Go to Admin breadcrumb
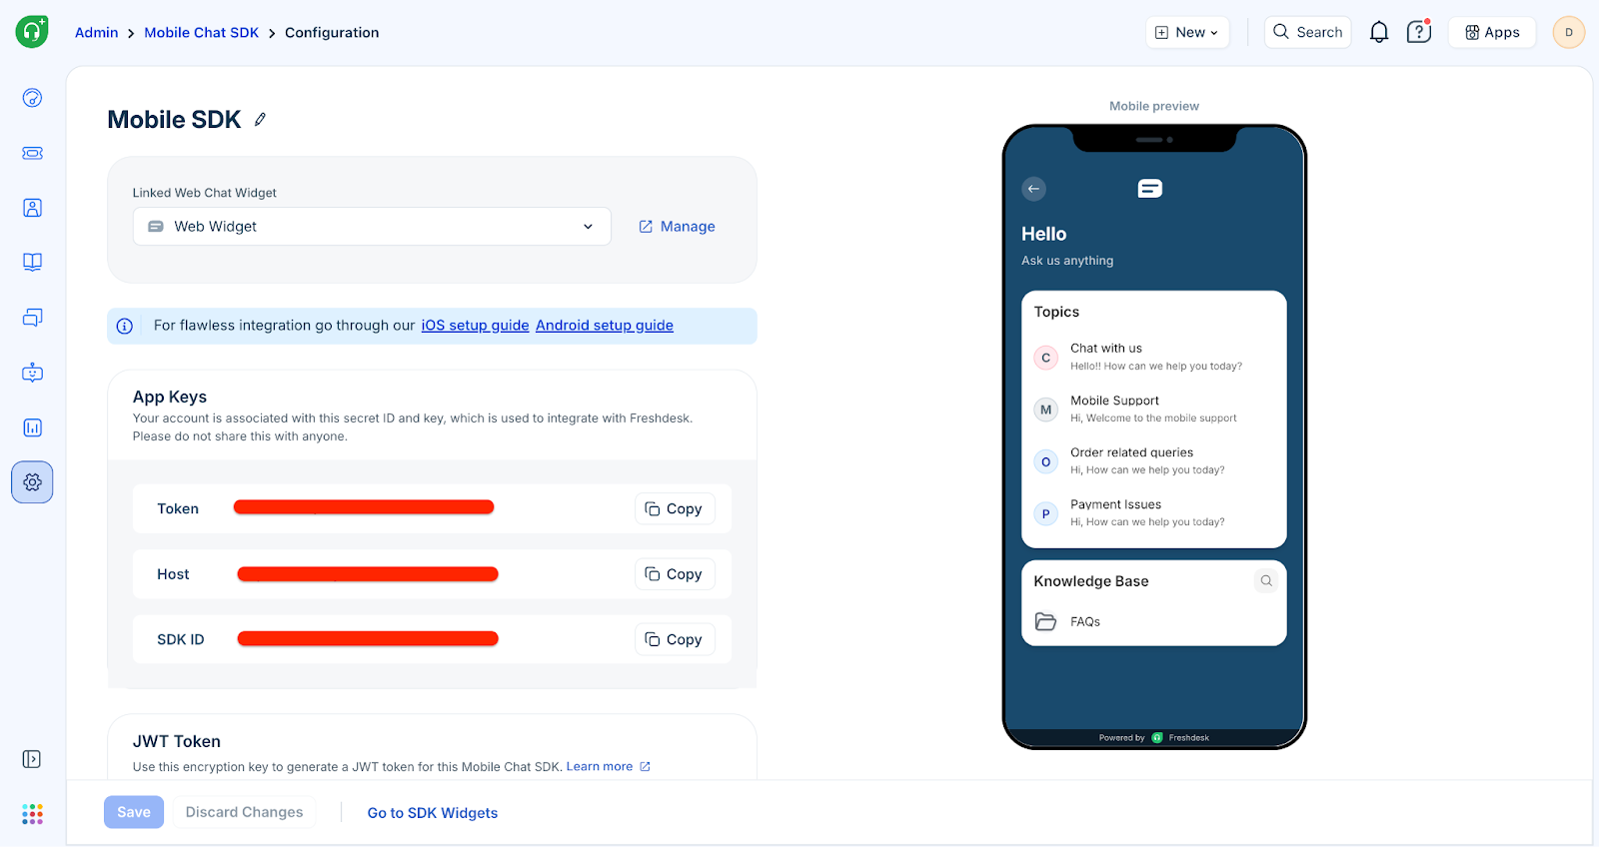 click(x=97, y=32)
